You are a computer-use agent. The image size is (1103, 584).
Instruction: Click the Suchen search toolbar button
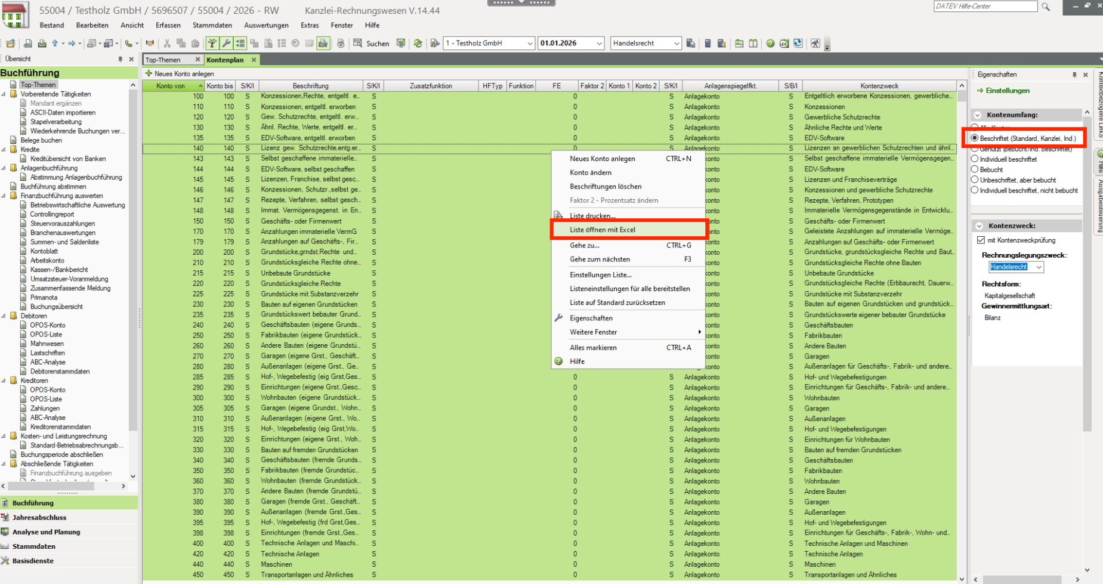372,44
